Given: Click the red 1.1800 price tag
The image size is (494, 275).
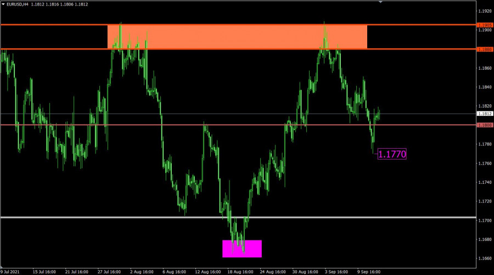Looking at the screenshot, I should [x=485, y=125].
